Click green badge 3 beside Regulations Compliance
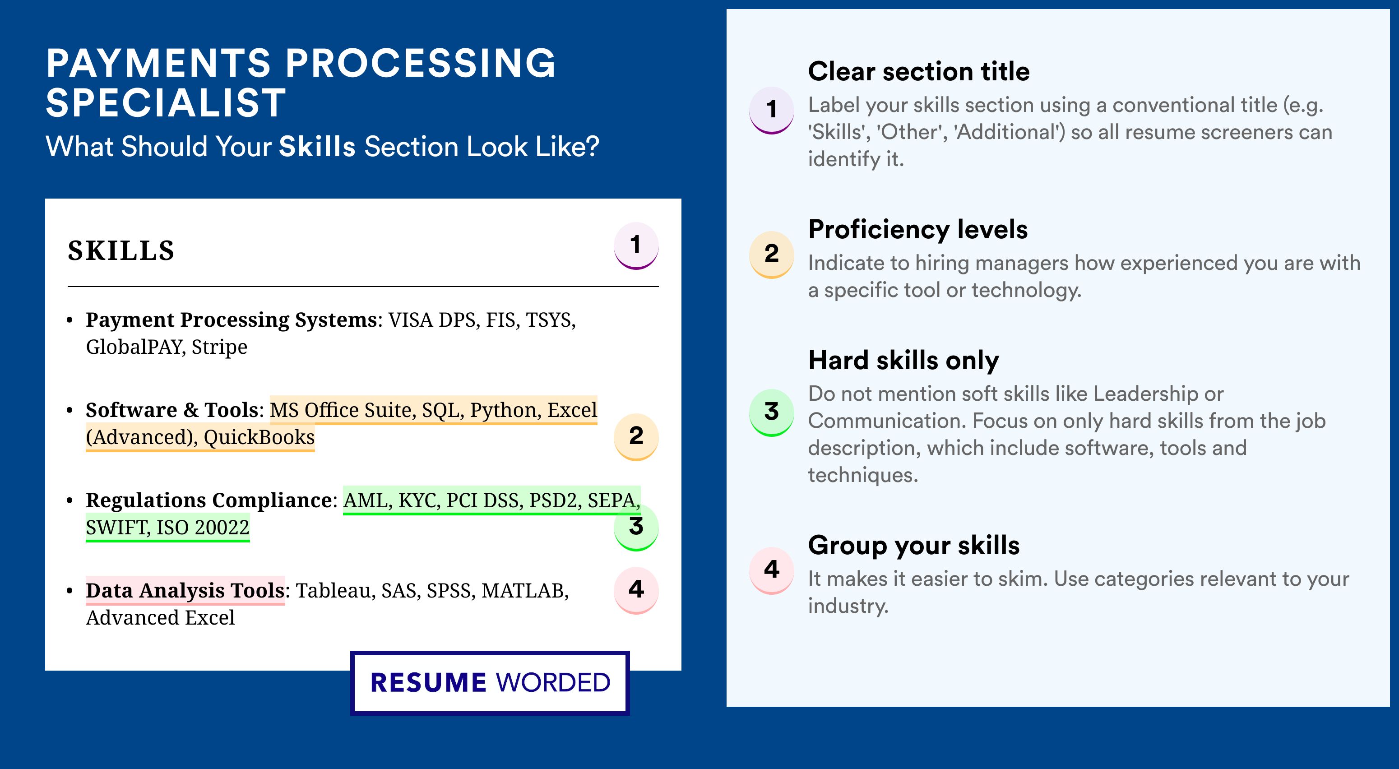 pos(636,527)
